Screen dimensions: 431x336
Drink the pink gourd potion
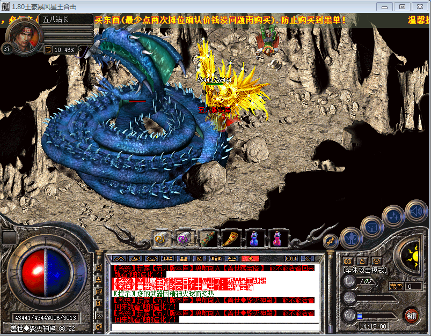click(277, 238)
